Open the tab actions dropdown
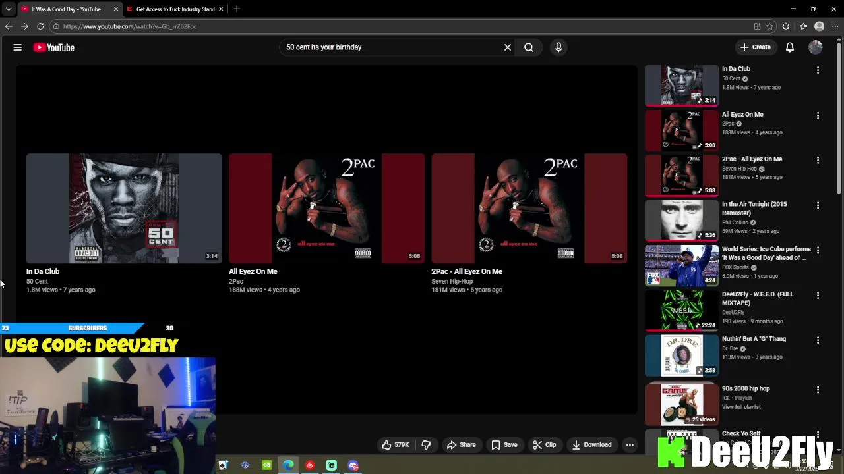The image size is (844, 474). point(8,9)
